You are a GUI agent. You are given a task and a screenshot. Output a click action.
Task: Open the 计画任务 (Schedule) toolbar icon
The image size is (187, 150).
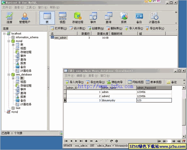point(154,18)
